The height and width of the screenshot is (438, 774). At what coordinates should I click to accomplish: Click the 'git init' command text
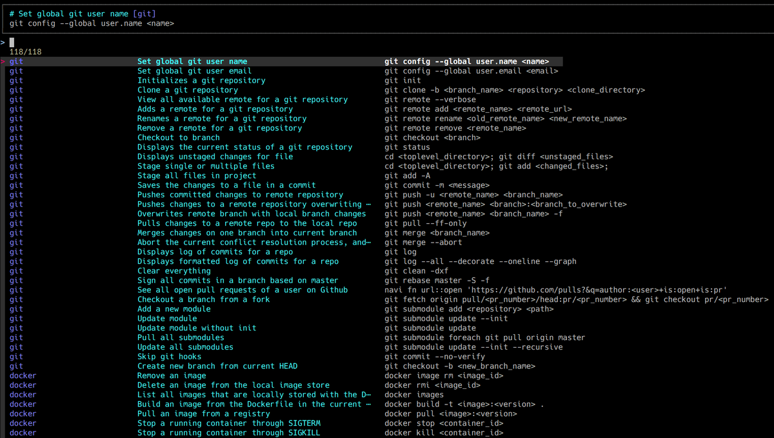coord(402,81)
